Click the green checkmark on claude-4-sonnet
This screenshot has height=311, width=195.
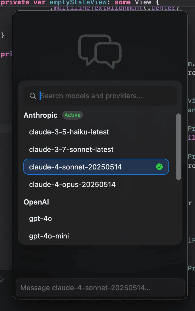pos(159,167)
